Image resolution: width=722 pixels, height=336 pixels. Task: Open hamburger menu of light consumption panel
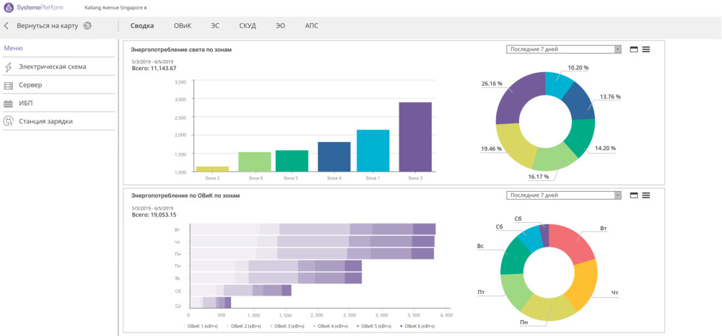646,49
